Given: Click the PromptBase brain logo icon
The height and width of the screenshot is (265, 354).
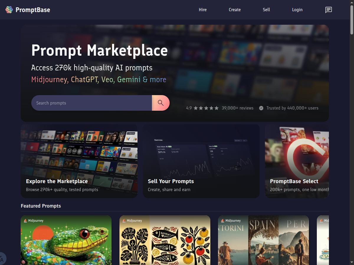Looking at the screenshot, I should 9,10.
